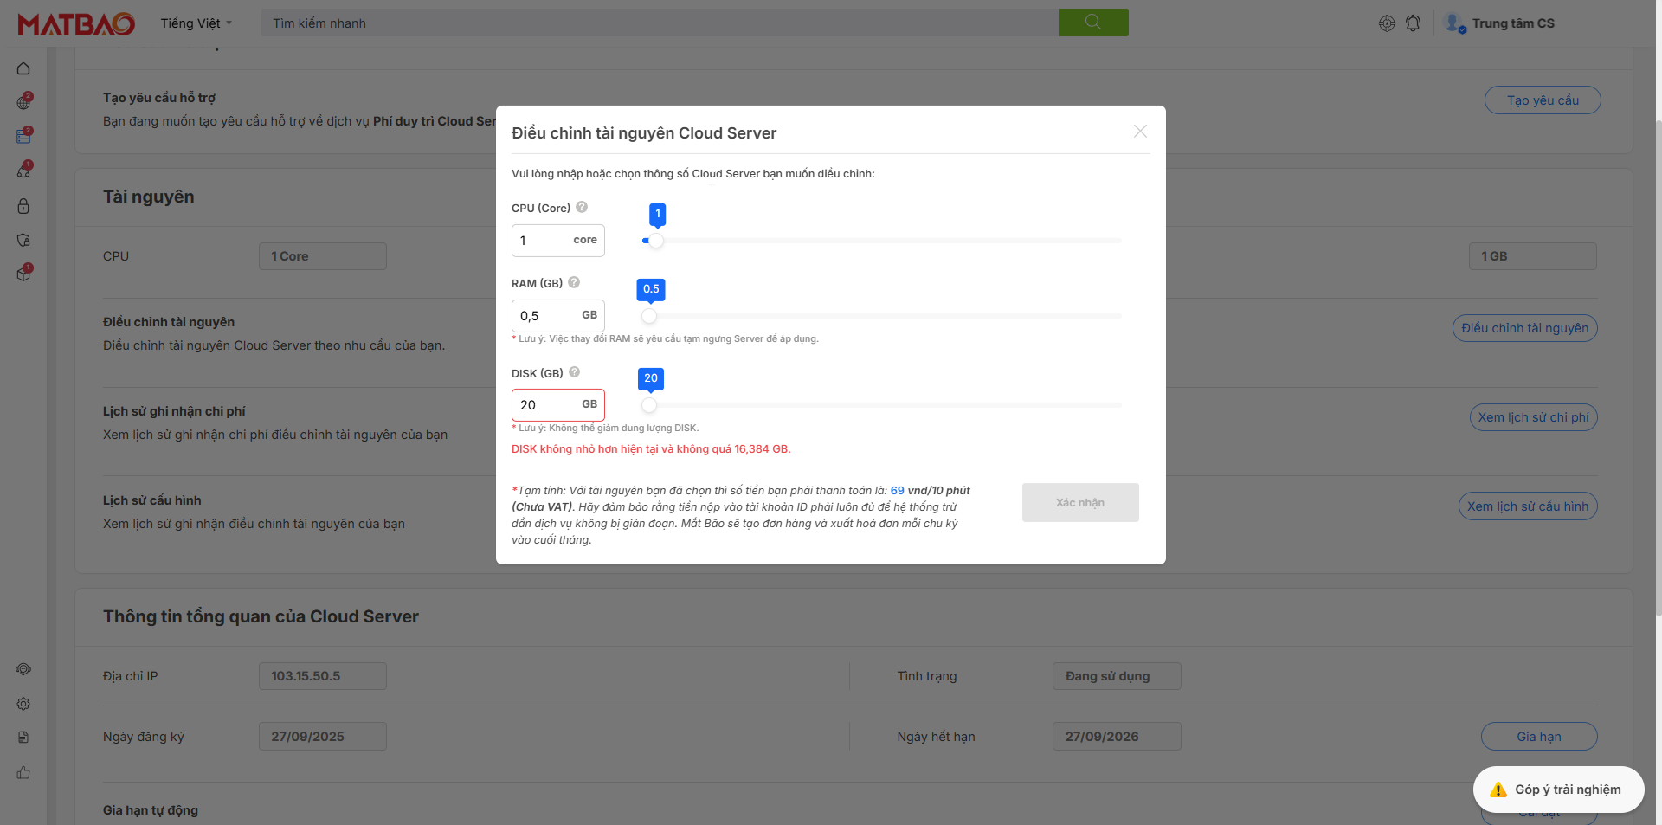Click the Góp ý trải nghiệm feedback button
Image resolution: width=1662 pixels, height=825 pixels.
point(1557,790)
